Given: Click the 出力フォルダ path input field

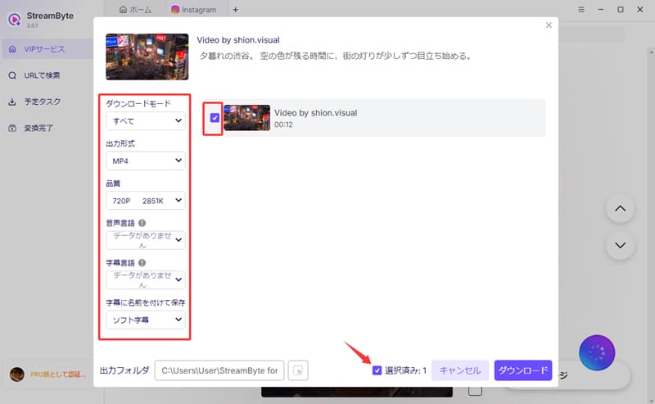Looking at the screenshot, I should point(219,370).
